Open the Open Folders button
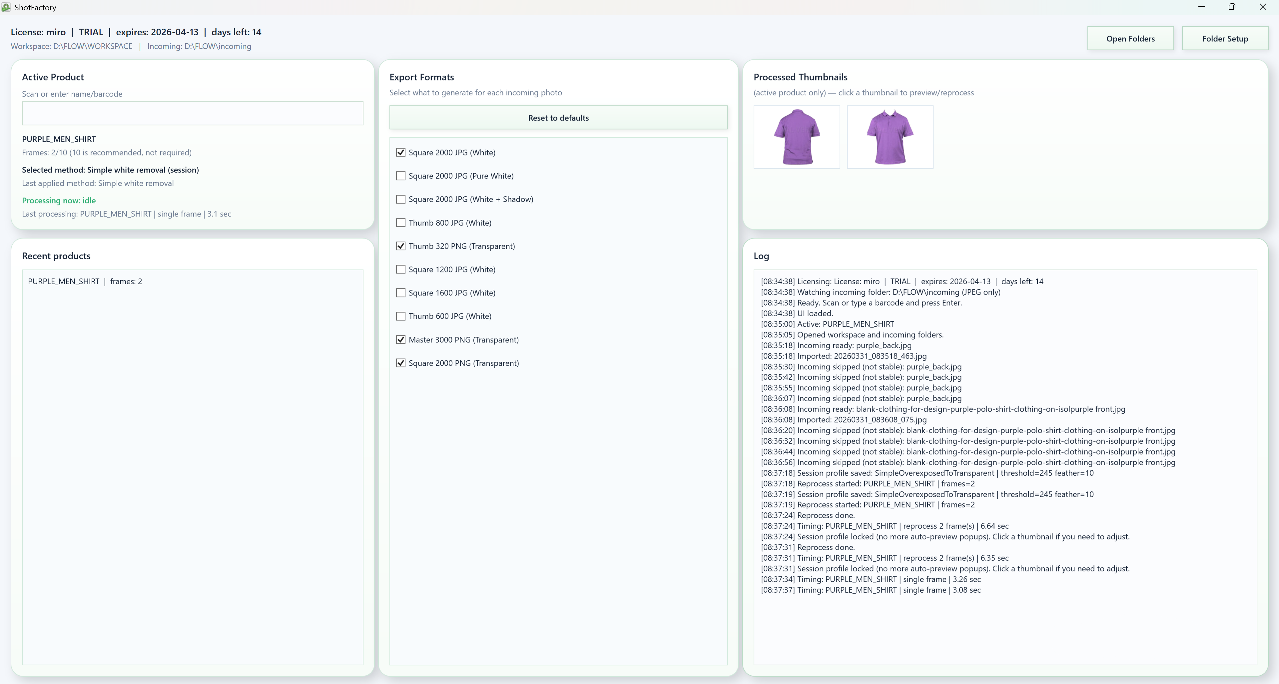 coord(1130,39)
